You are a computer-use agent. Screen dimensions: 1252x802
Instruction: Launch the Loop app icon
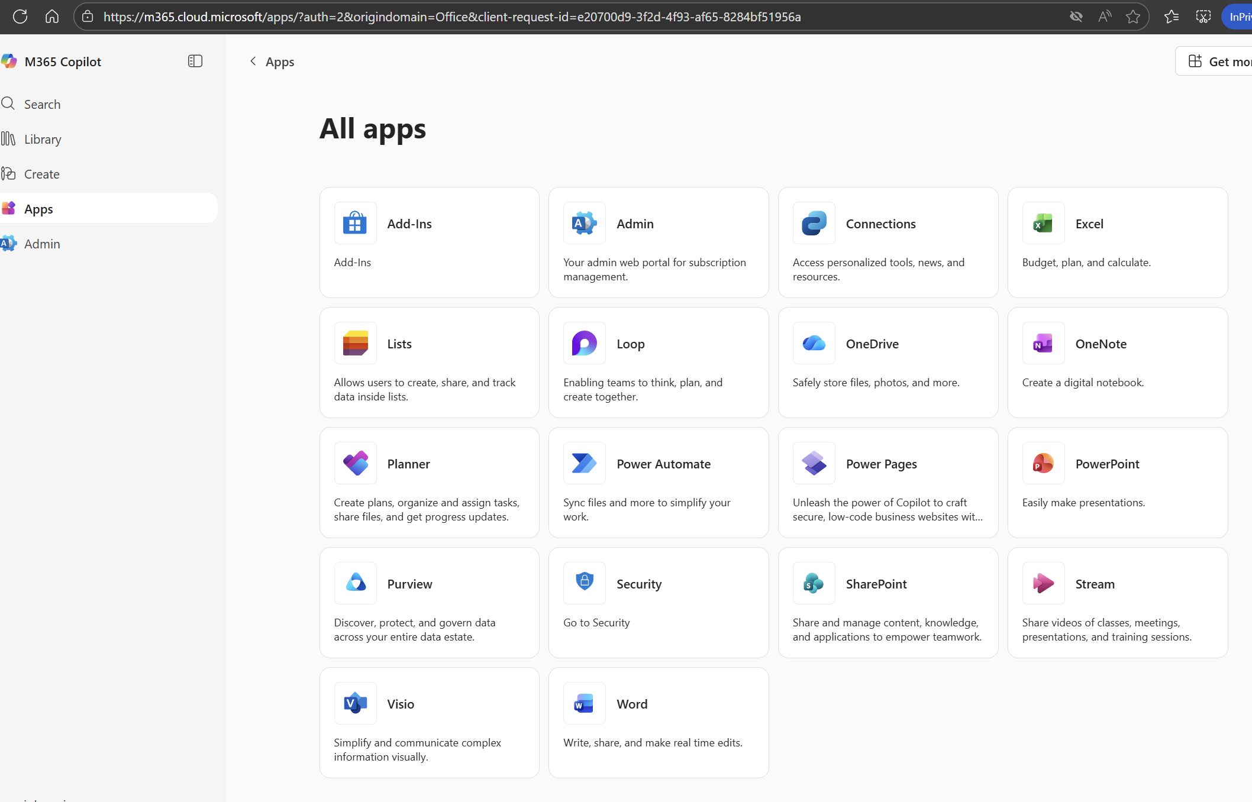click(x=585, y=344)
